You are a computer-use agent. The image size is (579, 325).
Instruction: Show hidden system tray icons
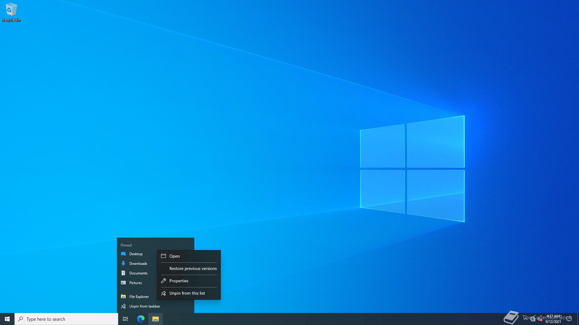[x=526, y=319]
